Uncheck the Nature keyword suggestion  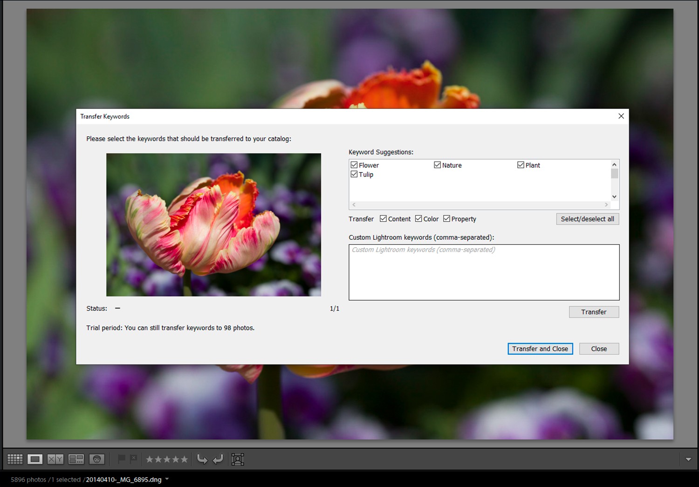point(437,165)
